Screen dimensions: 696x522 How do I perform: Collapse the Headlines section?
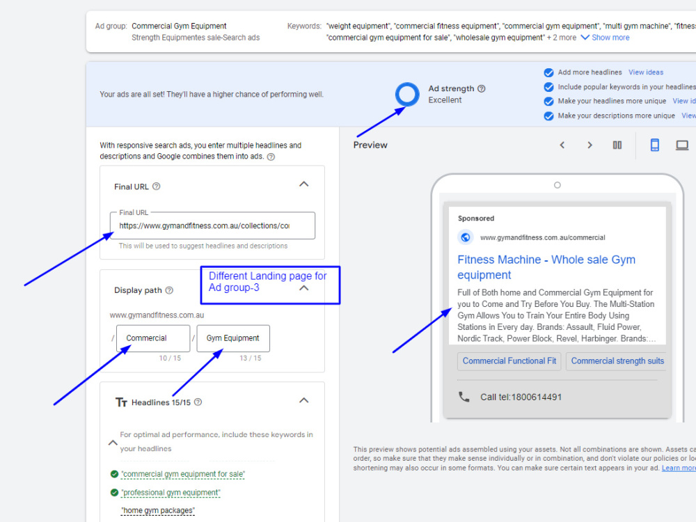pos(303,400)
